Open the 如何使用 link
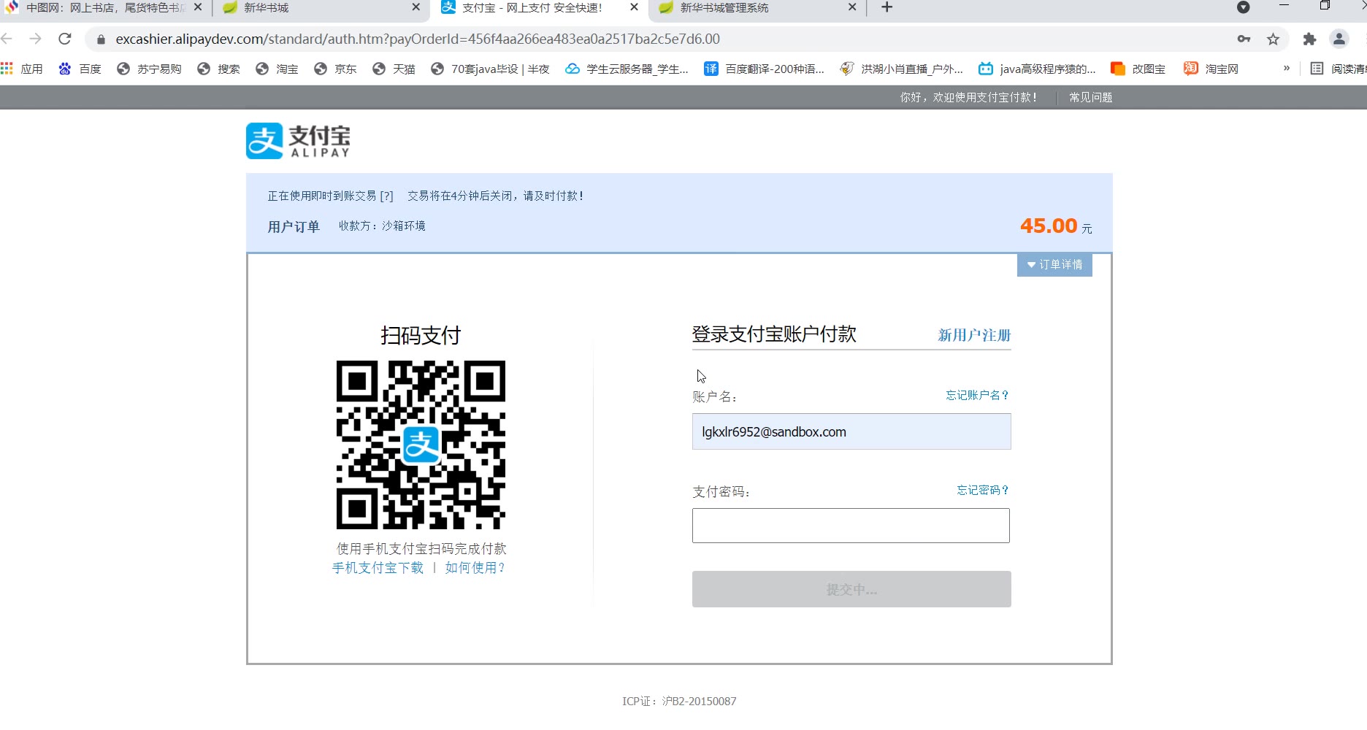Screen dimensions: 1367x730 coord(475,567)
